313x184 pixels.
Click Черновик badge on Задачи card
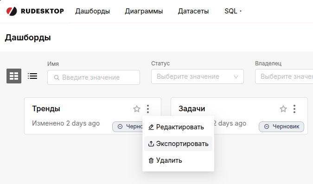[281, 127]
